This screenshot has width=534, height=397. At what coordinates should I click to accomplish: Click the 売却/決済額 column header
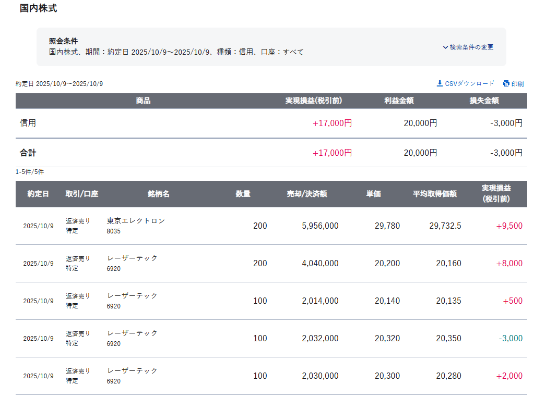pos(306,194)
